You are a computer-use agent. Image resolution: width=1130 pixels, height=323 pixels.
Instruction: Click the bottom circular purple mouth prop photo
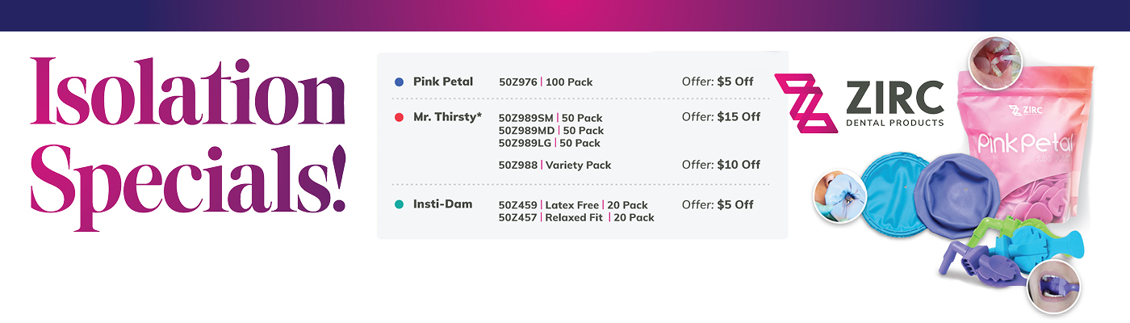click(1055, 286)
